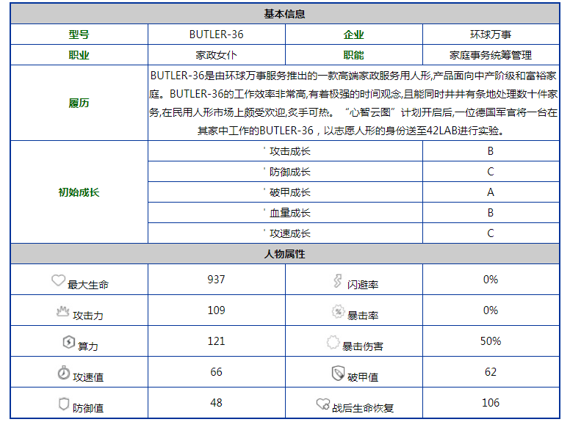570x422 pixels.
Task: Select the 企业 label cell
Action: (x=354, y=34)
